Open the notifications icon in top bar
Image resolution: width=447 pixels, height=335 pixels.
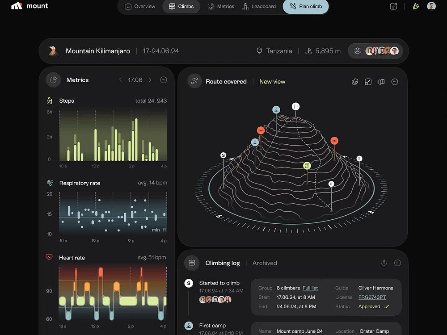click(x=393, y=6)
